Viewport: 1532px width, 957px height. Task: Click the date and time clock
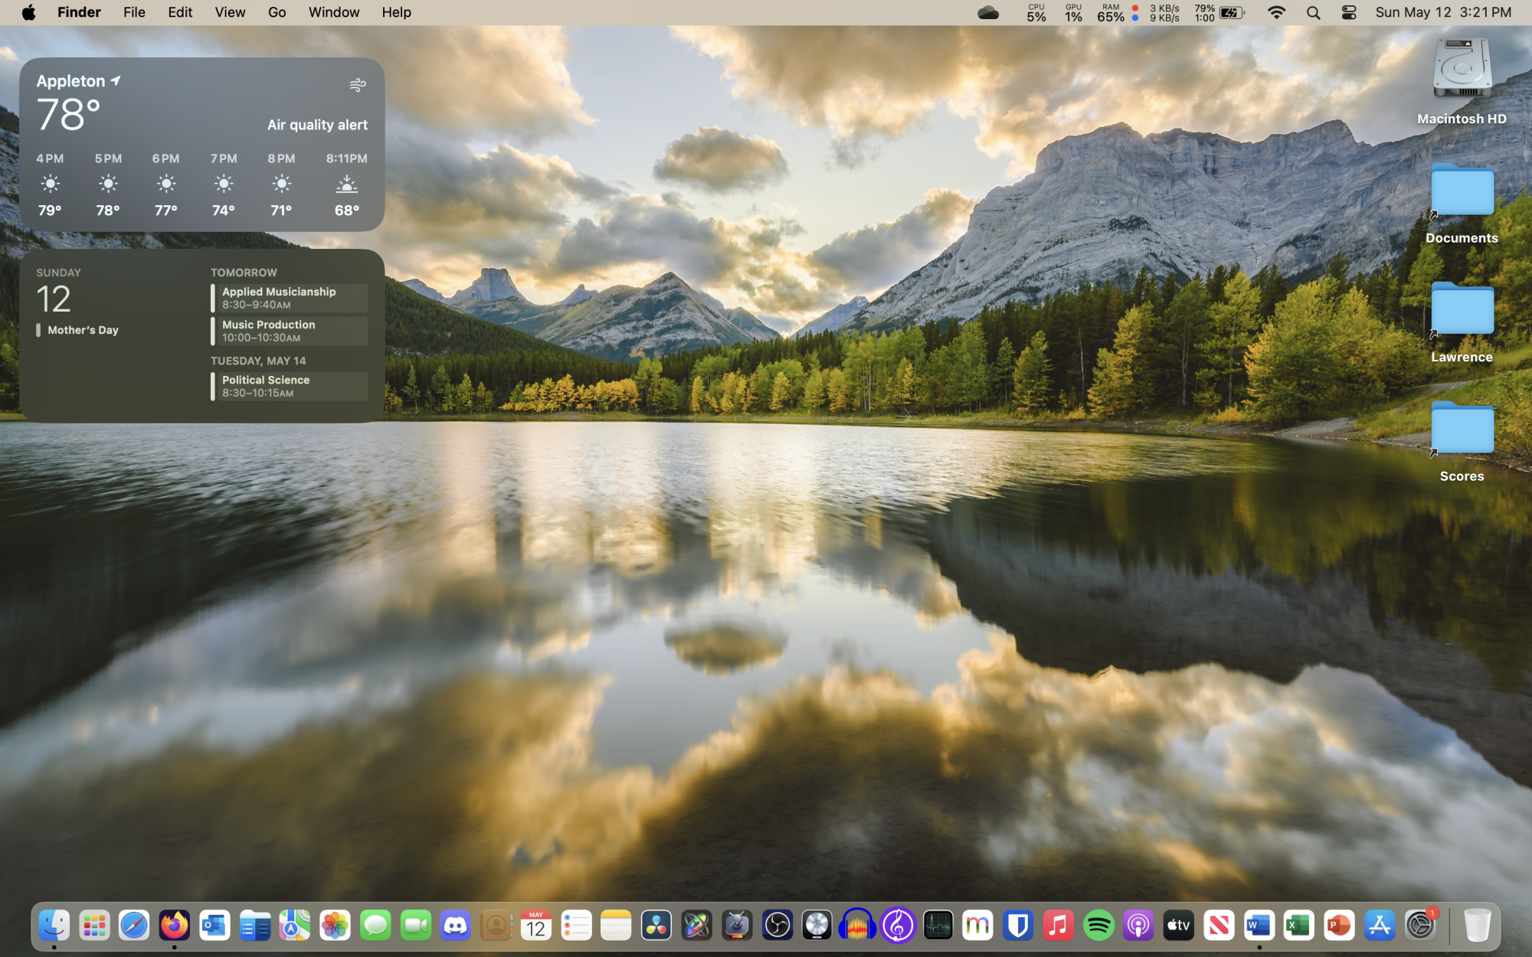coord(1443,12)
